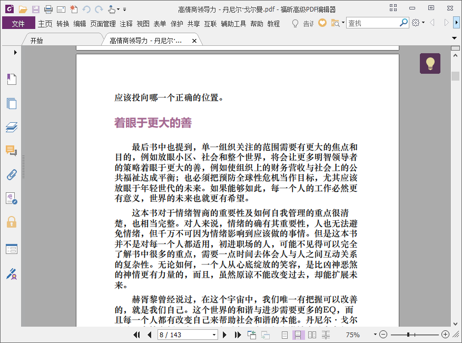Open the page thumbnails panel icon
462x343 pixels.
12,103
